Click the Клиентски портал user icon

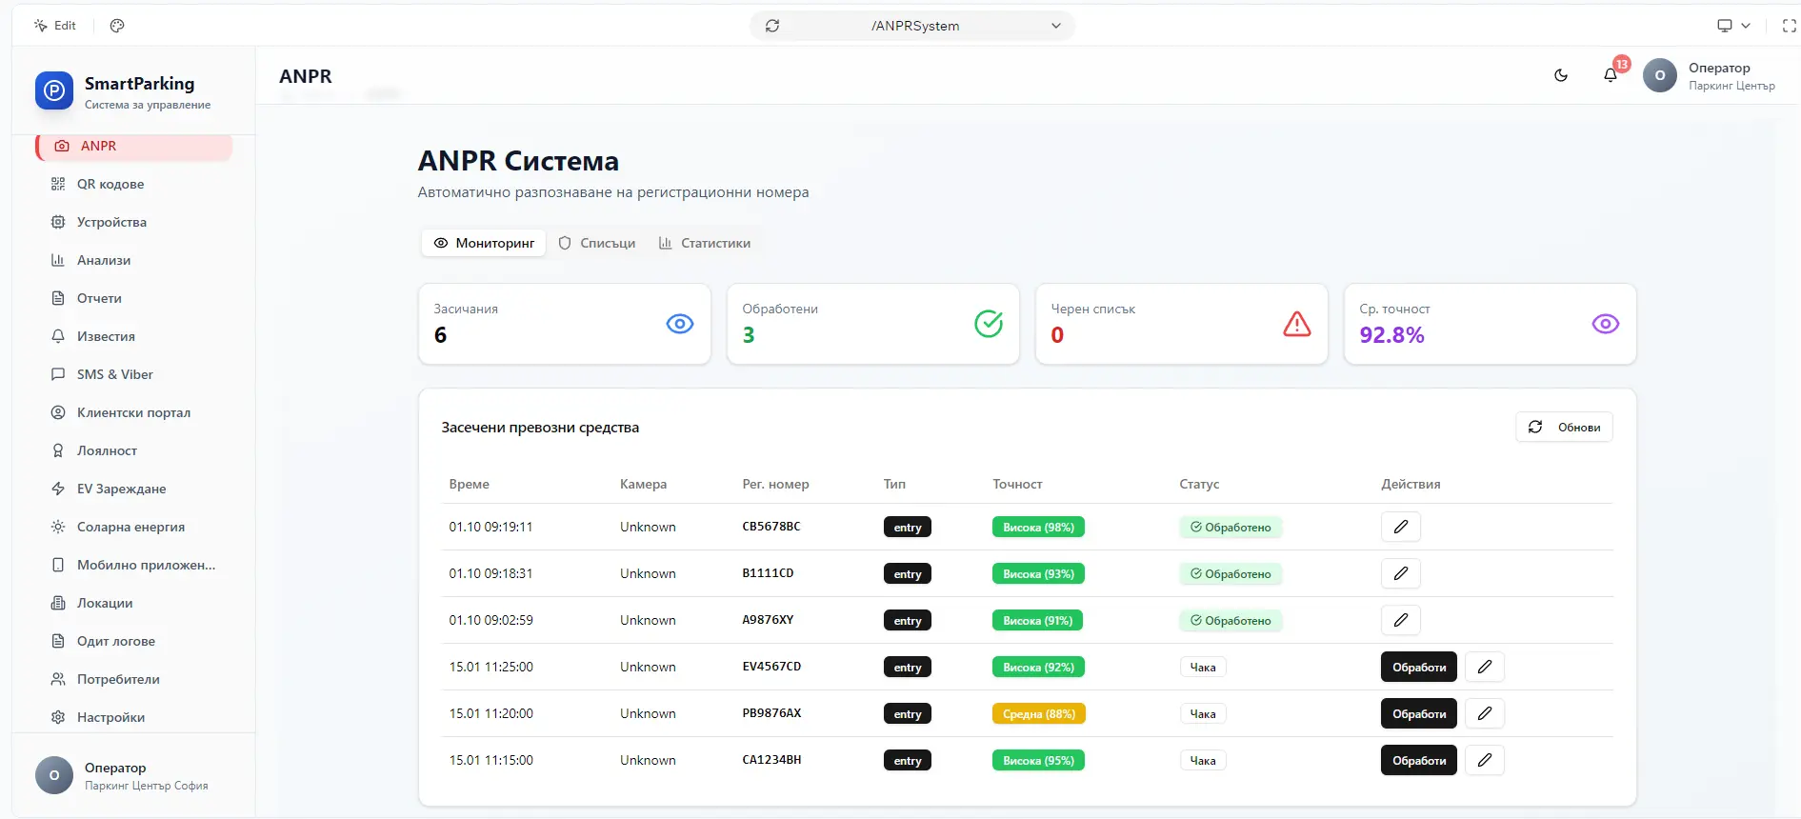(x=58, y=412)
